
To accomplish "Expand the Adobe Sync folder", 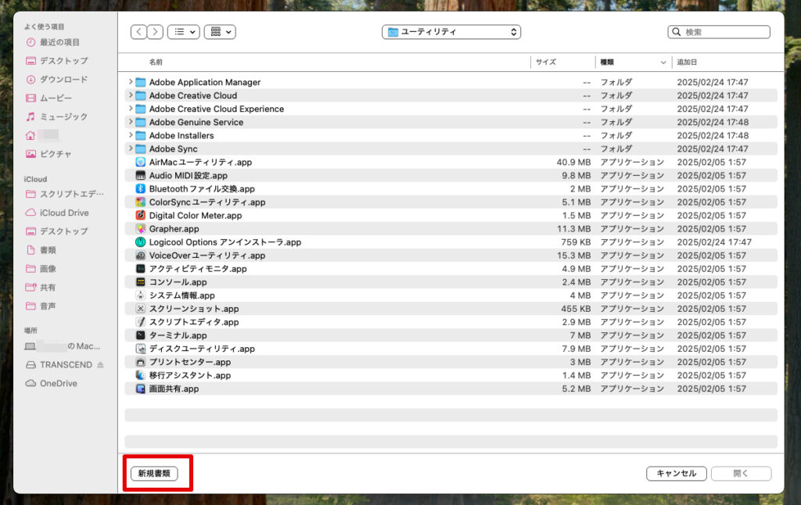I will click(x=131, y=148).
